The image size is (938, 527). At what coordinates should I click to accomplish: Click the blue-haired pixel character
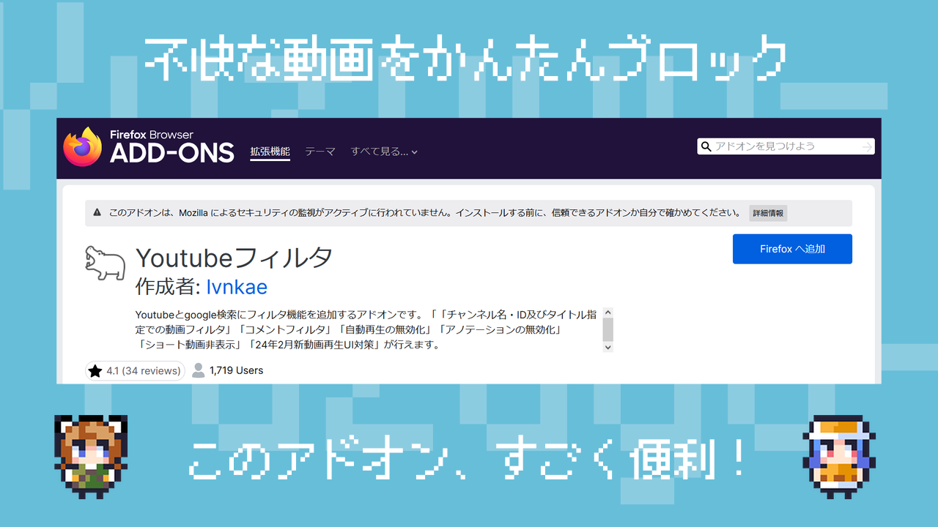coord(839,452)
